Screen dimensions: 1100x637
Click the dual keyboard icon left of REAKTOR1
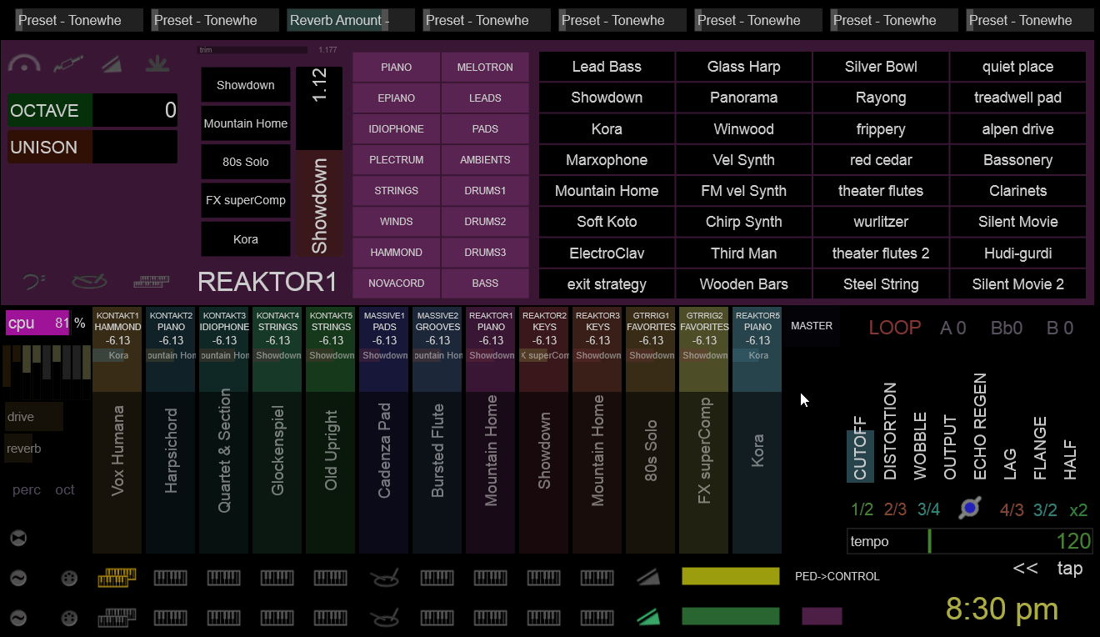pos(151,283)
